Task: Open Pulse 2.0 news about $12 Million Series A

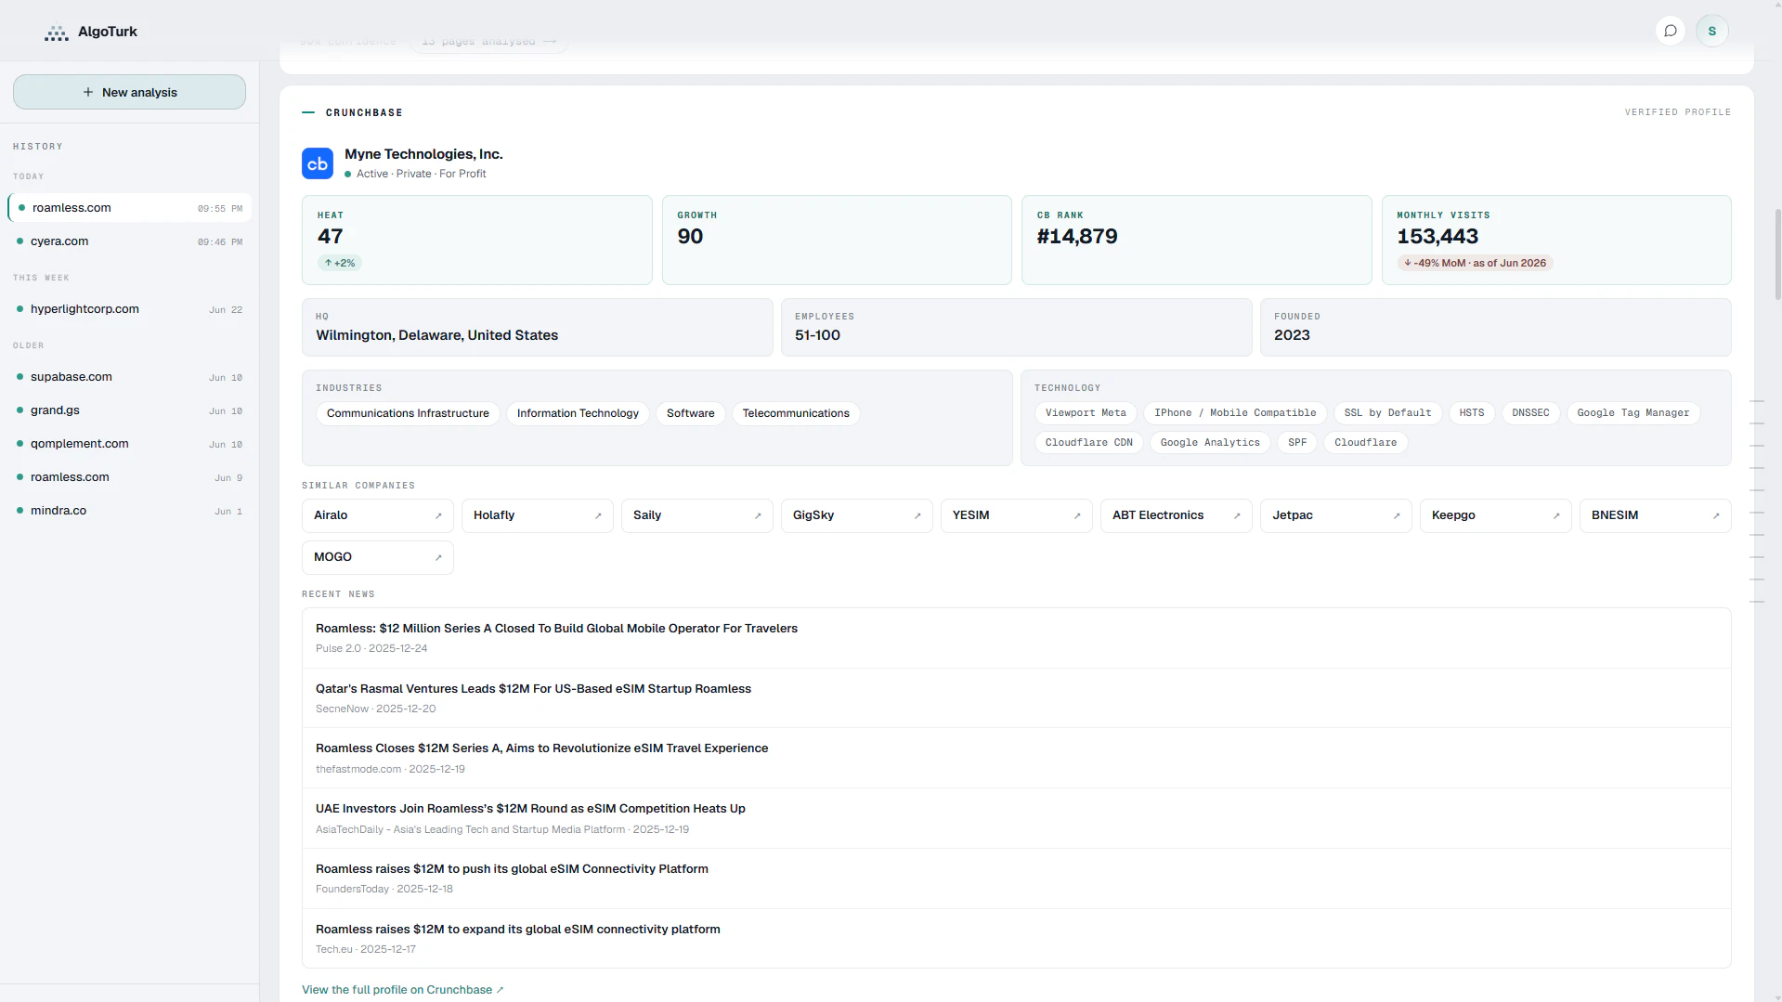Action: [1016, 638]
